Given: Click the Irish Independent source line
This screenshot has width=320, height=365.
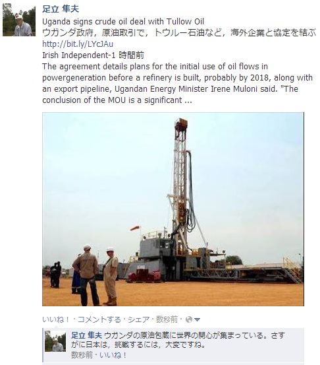Looking at the screenshot, I should [93, 55].
